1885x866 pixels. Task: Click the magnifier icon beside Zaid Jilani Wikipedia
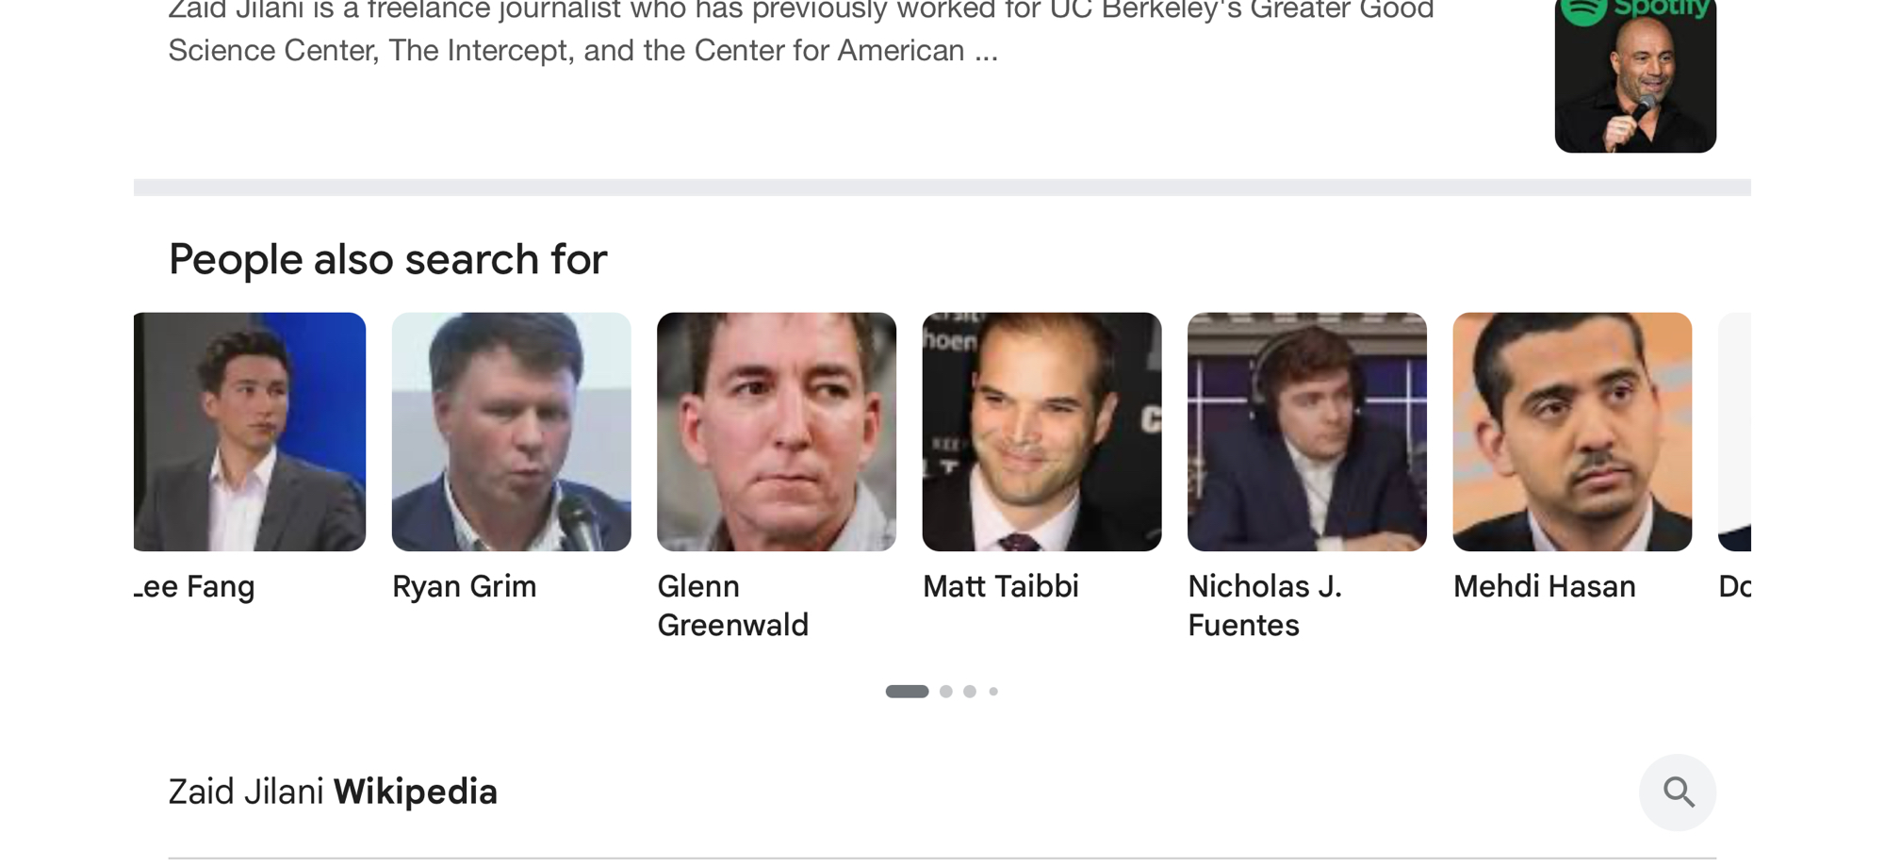coord(1678,792)
